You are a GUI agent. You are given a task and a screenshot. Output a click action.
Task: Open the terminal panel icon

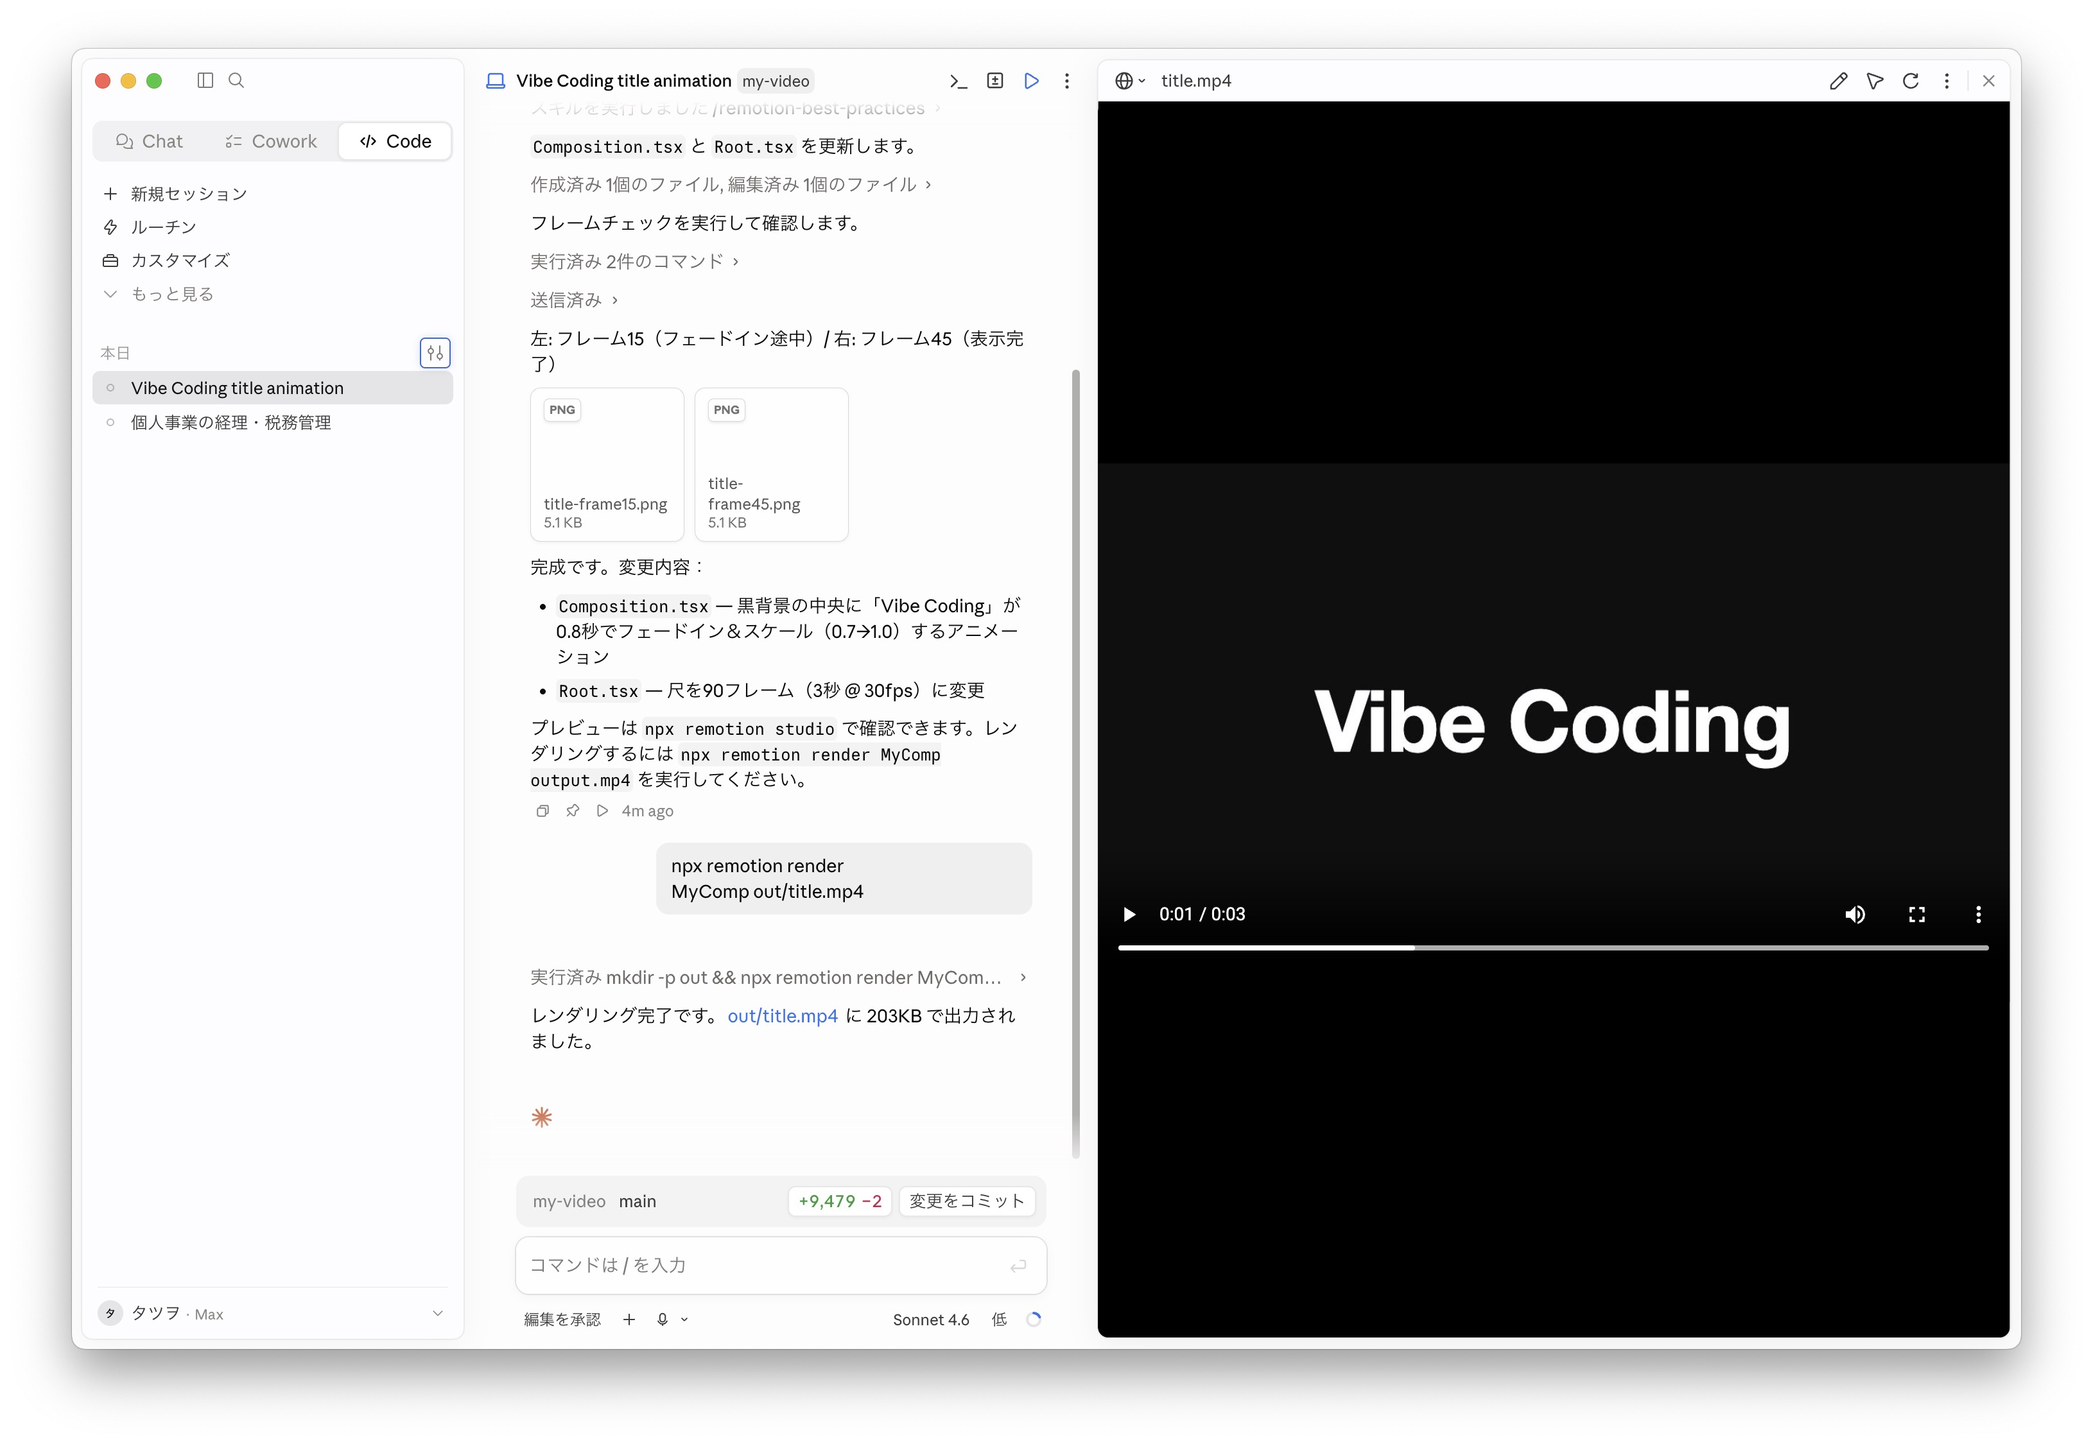point(959,82)
